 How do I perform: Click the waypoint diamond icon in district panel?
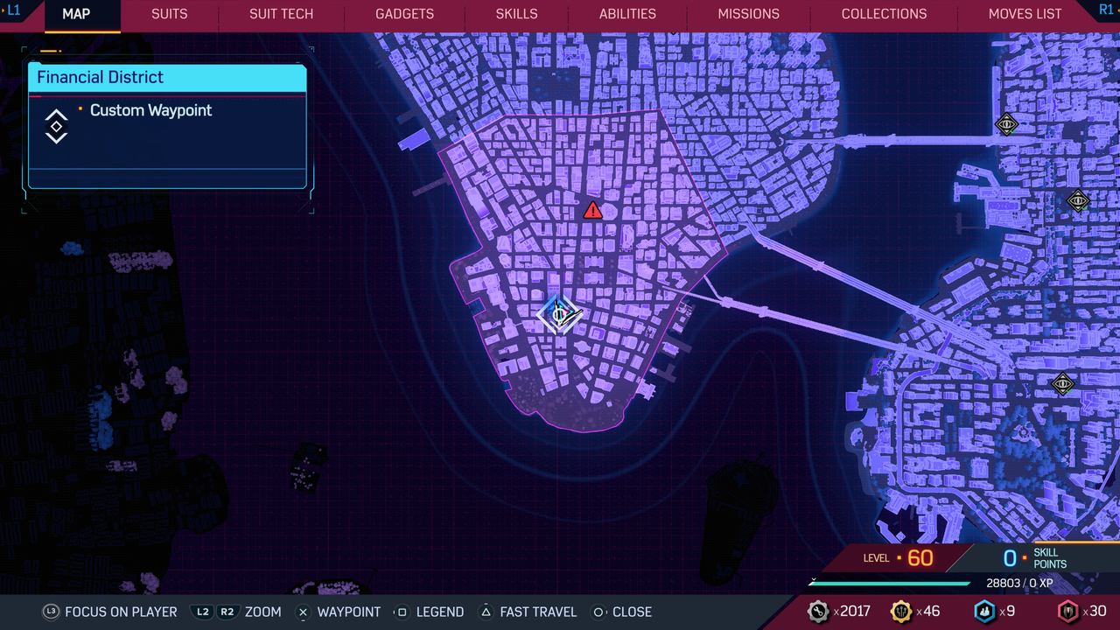(x=56, y=127)
